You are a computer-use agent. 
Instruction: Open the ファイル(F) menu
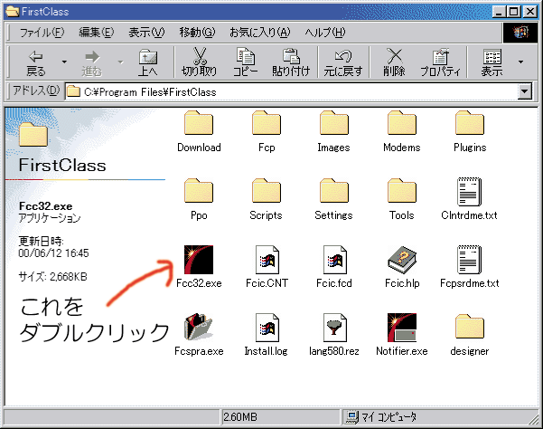42,33
